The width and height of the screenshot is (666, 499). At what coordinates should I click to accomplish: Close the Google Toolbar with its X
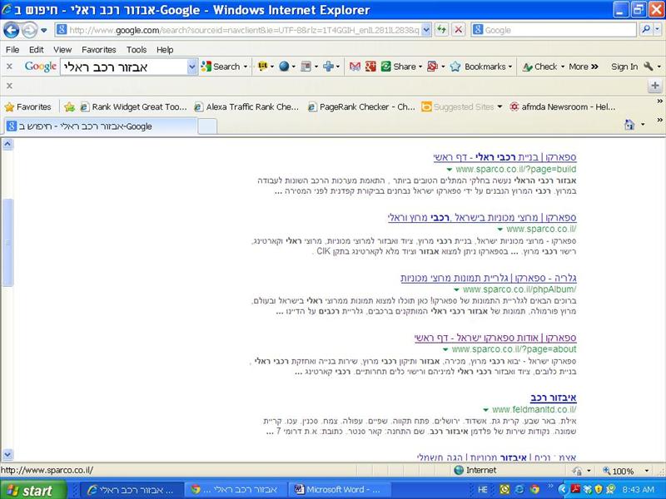point(9,67)
